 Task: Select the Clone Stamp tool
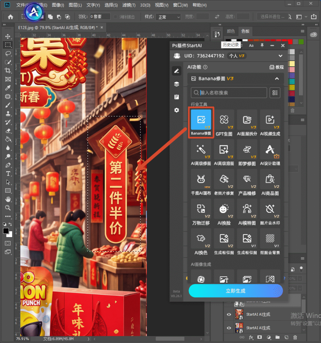(x=8, y=114)
